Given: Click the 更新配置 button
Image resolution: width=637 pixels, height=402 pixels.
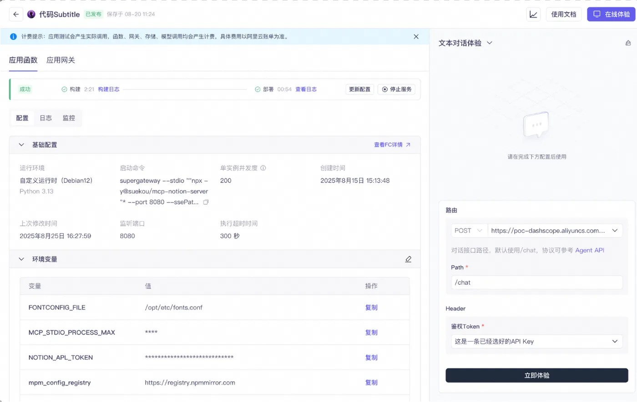Looking at the screenshot, I should (x=359, y=90).
